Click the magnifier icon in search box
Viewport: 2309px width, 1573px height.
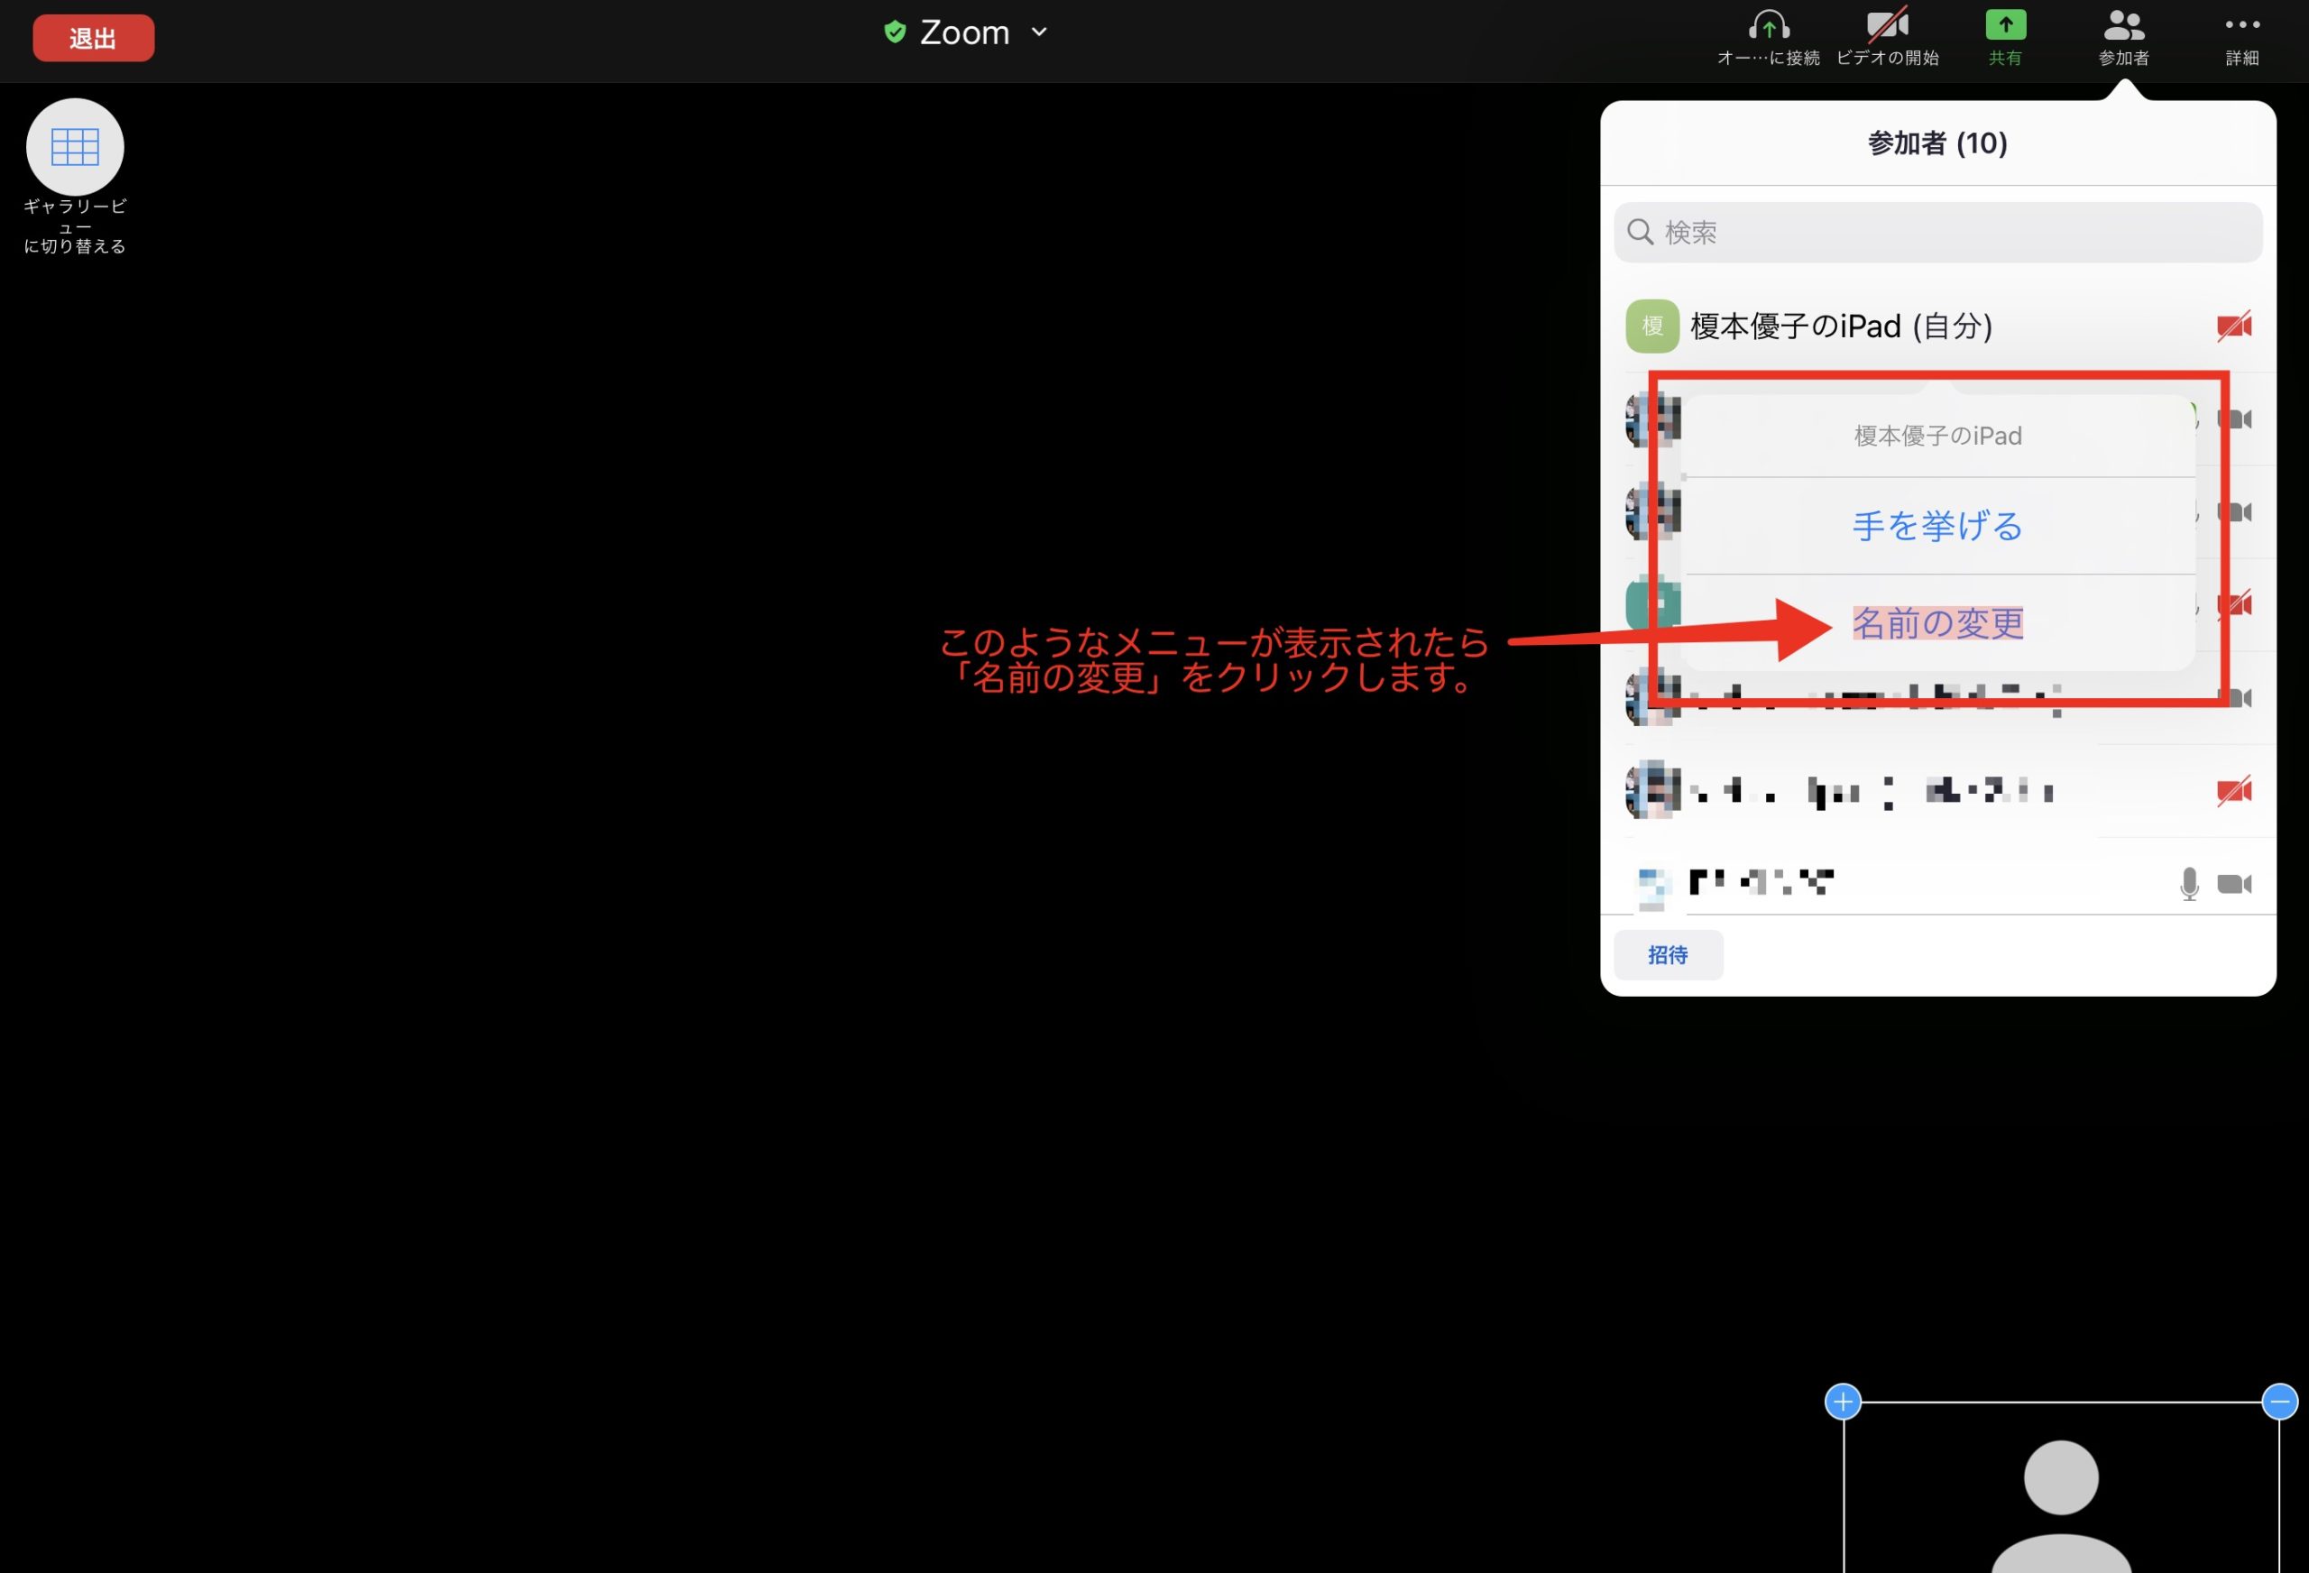pyautogui.click(x=1641, y=233)
